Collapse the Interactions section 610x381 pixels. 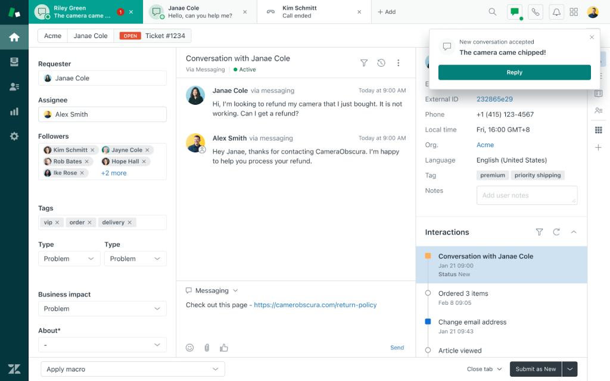click(x=573, y=232)
